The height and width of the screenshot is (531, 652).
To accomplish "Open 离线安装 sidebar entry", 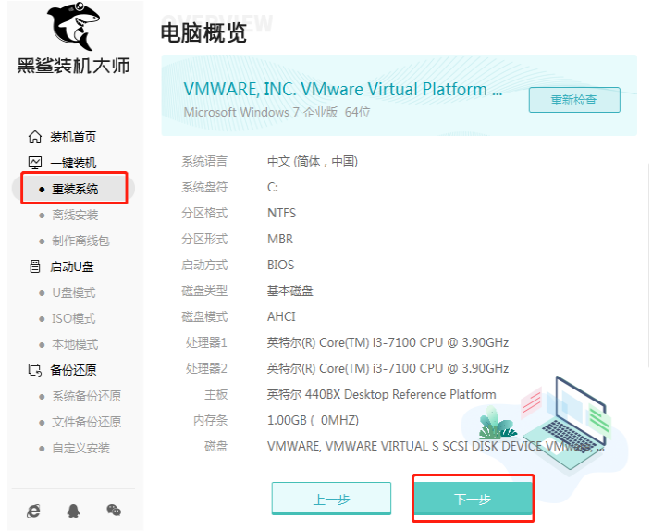I will tap(75, 215).
